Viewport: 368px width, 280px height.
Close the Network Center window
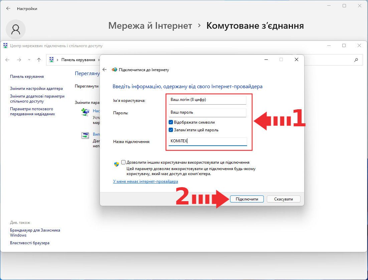[x=359, y=45]
